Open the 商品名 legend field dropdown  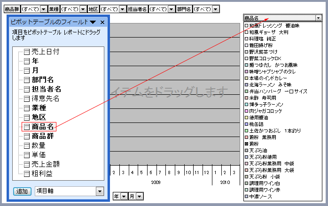(x=319, y=18)
